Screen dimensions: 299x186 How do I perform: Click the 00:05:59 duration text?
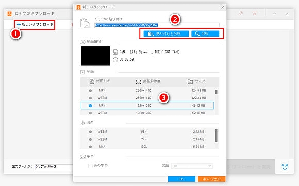(127, 59)
